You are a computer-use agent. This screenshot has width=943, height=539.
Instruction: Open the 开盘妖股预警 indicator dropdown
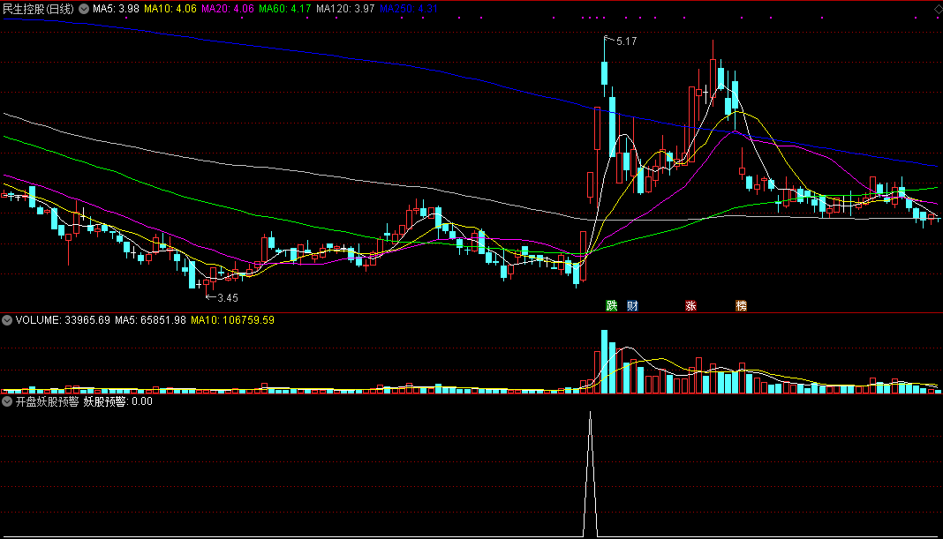click(x=7, y=401)
